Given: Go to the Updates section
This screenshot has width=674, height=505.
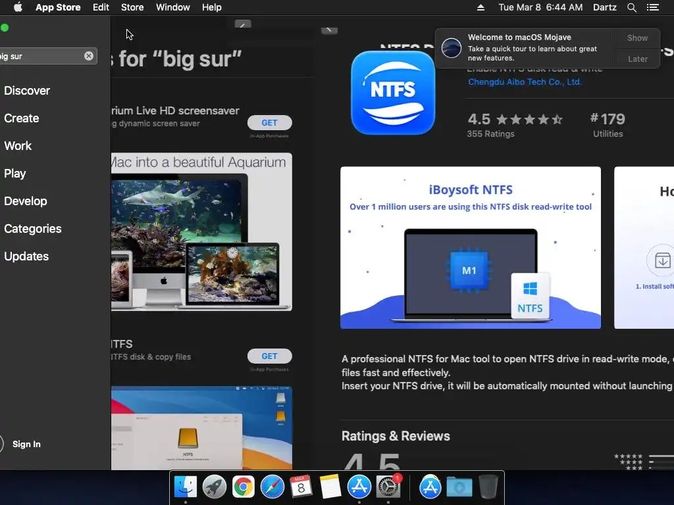Looking at the screenshot, I should pyautogui.click(x=26, y=256).
